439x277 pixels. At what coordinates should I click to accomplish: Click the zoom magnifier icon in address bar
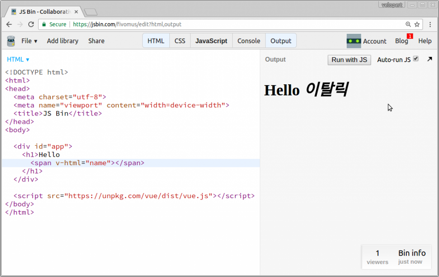tap(408, 24)
